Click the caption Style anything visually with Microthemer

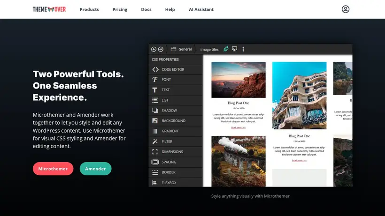coord(250,196)
